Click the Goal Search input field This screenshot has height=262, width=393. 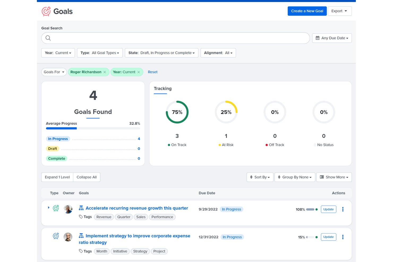point(176,38)
